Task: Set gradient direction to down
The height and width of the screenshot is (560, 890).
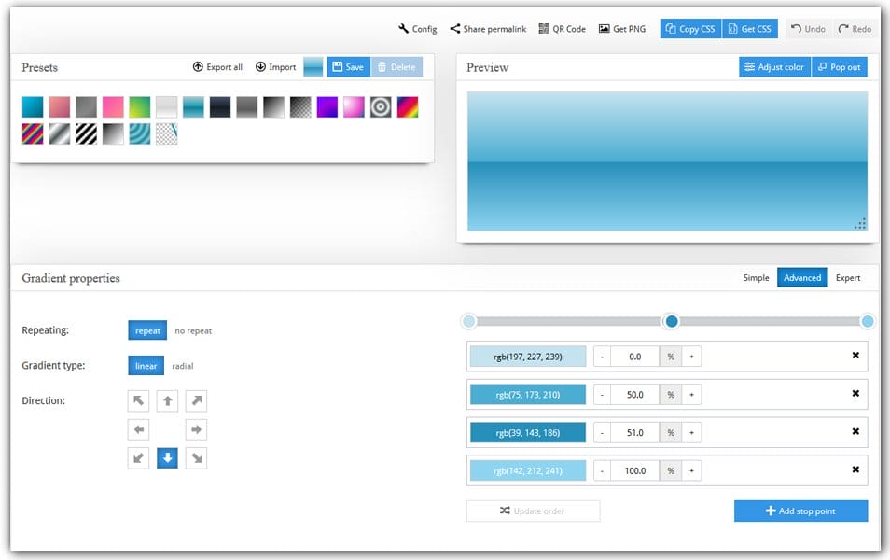Action: [x=166, y=457]
